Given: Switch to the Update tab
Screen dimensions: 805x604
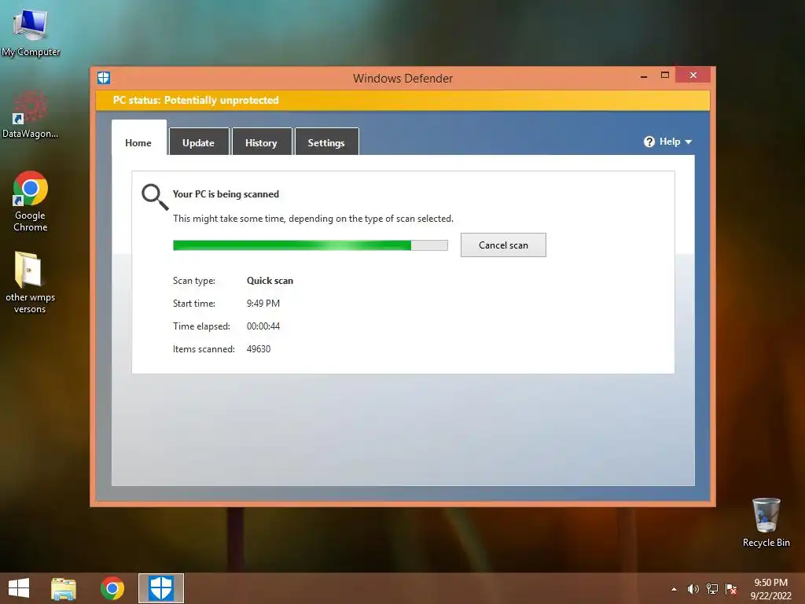Looking at the screenshot, I should point(199,142).
